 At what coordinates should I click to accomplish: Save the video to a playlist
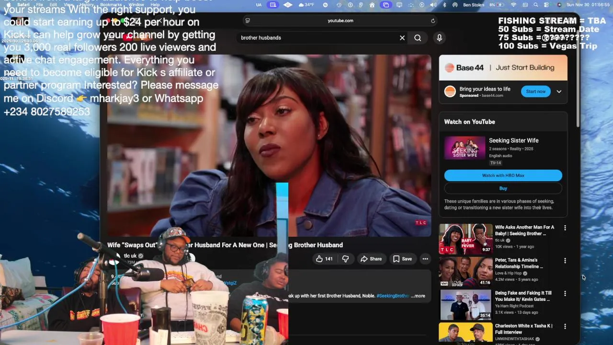click(x=402, y=259)
